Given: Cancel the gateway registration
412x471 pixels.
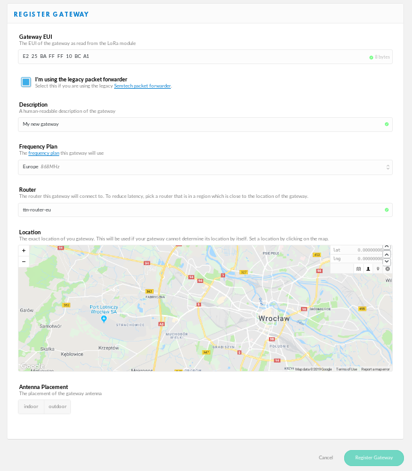Looking at the screenshot, I should (x=326, y=457).
